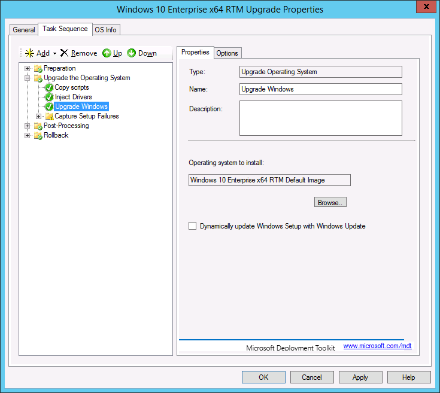Select the Post-Processing tree row
This screenshot has height=393, width=440.
pos(66,126)
